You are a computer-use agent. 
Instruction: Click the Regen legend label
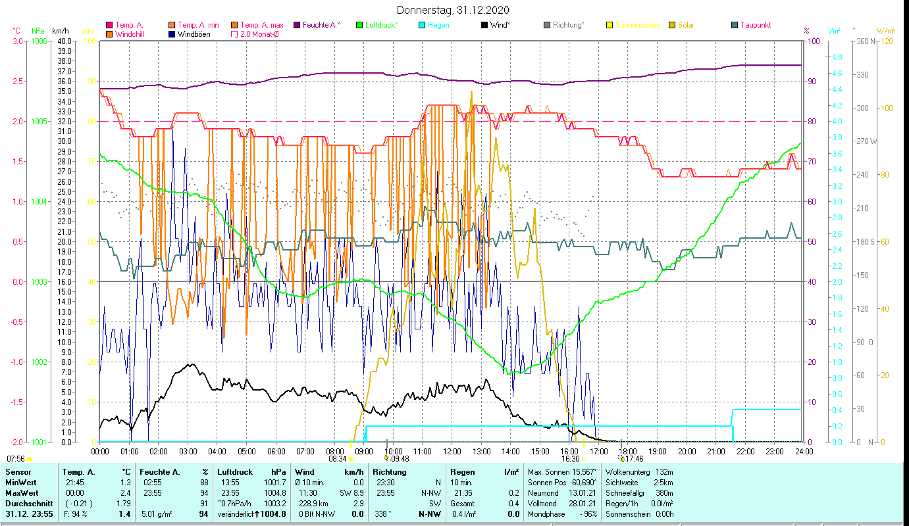pyautogui.click(x=439, y=26)
